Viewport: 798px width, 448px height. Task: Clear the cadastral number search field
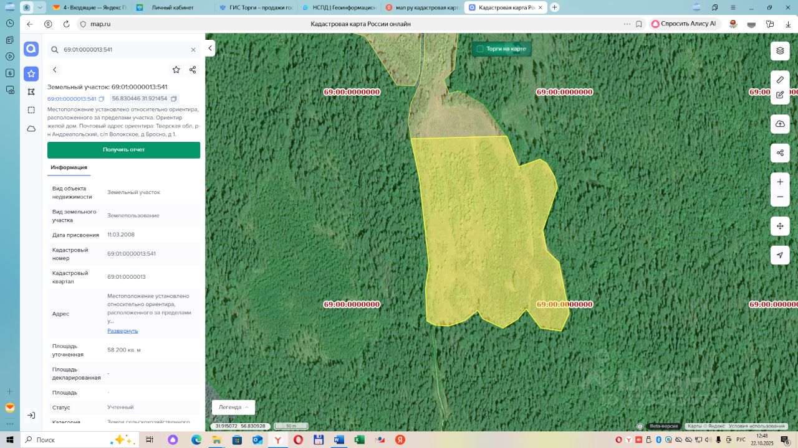pyautogui.click(x=193, y=50)
